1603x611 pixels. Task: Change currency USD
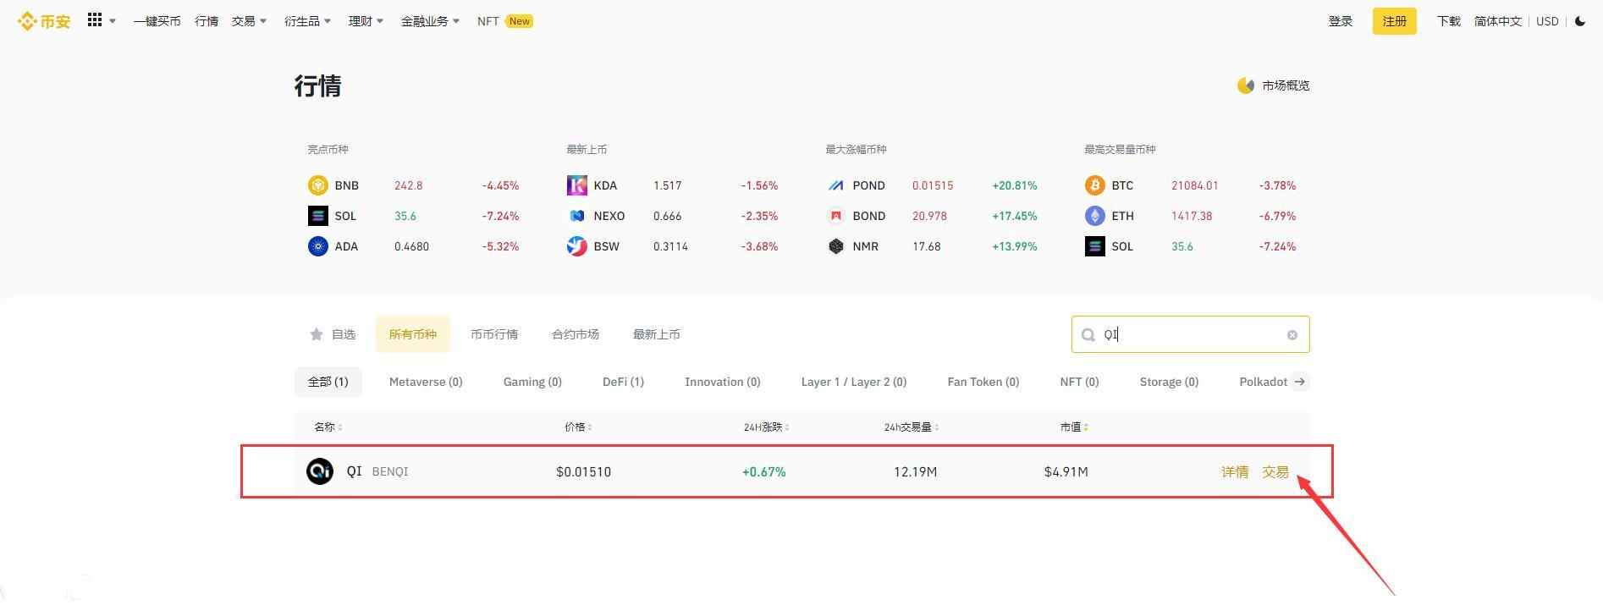(1547, 21)
